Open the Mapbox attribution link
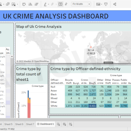 tap(24, 61)
